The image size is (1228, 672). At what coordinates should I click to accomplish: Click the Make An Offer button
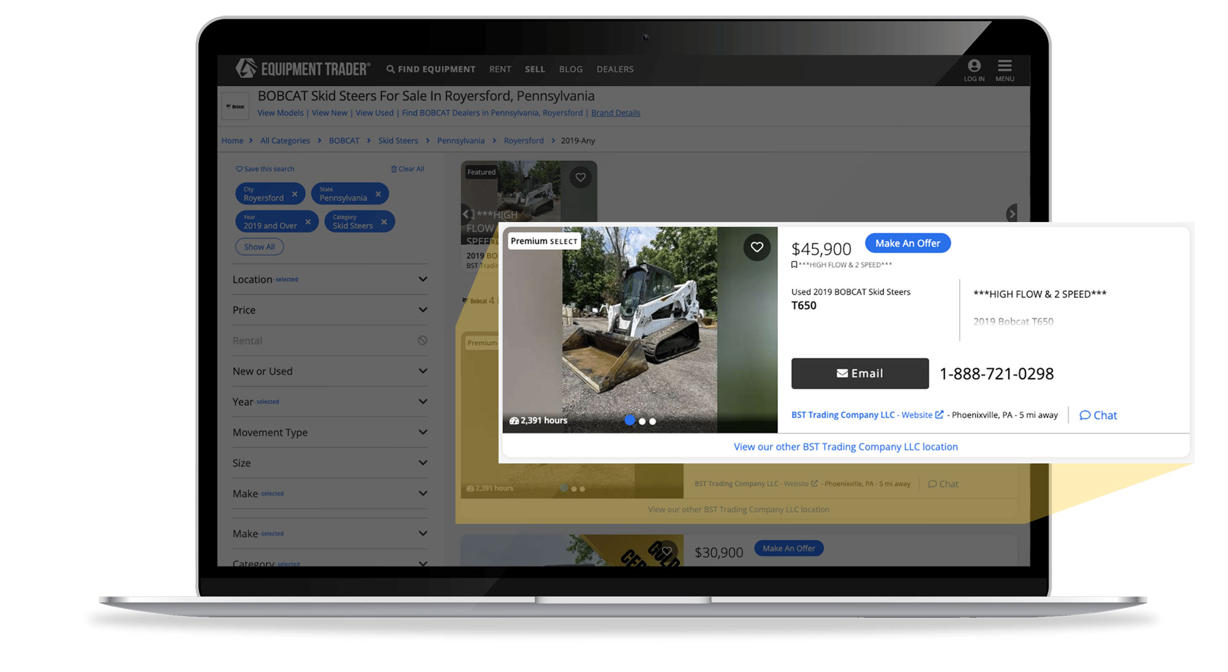pyautogui.click(x=907, y=244)
